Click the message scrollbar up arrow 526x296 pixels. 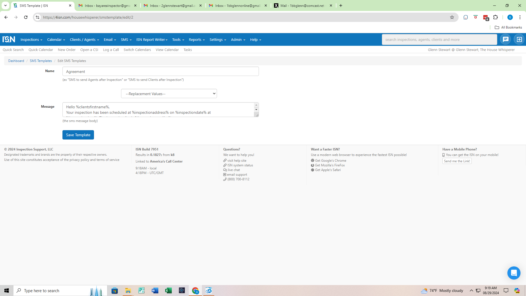pos(256,105)
